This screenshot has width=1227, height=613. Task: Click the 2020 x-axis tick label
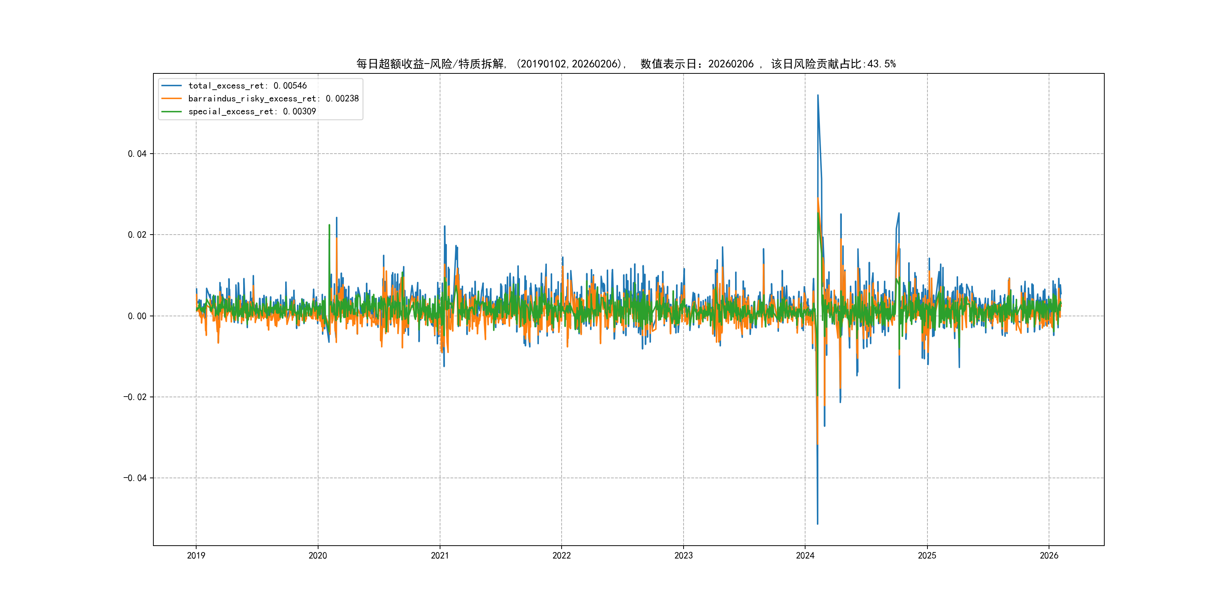318,555
